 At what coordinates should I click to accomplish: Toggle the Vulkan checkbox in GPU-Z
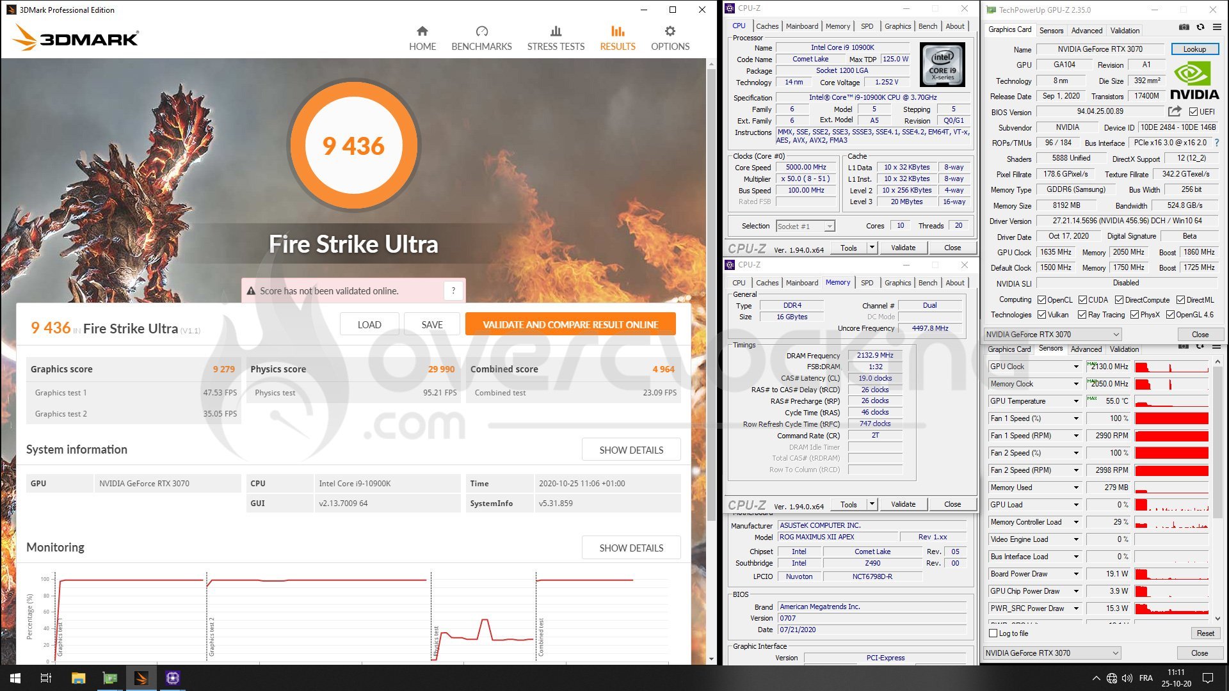point(1042,314)
